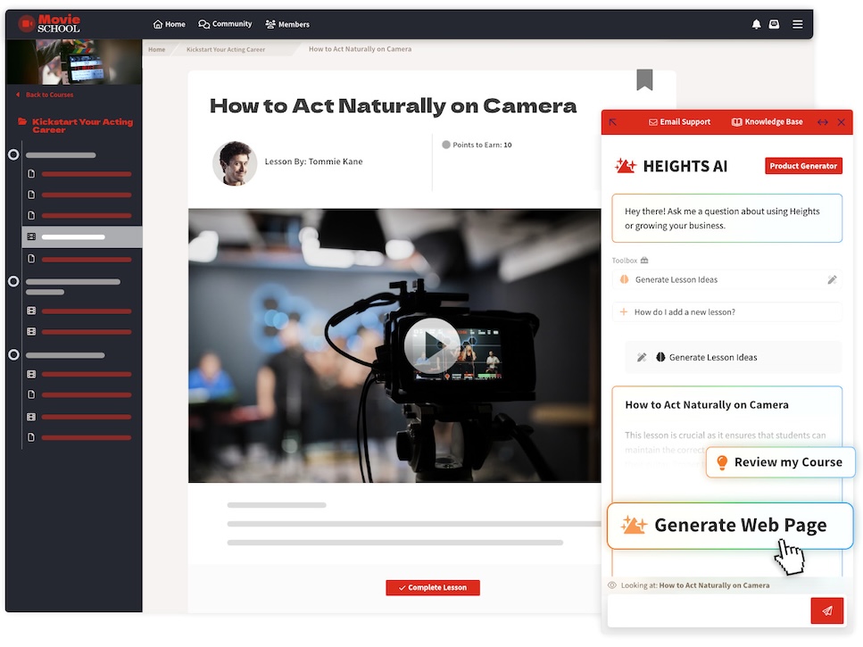Click the Generate Web Page button

coord(730,526)
